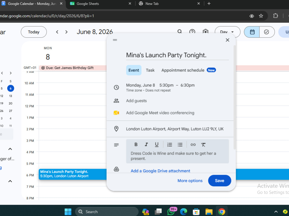The image size is (289, 216).
Task: Click the description lines icon
Action: 116,145
